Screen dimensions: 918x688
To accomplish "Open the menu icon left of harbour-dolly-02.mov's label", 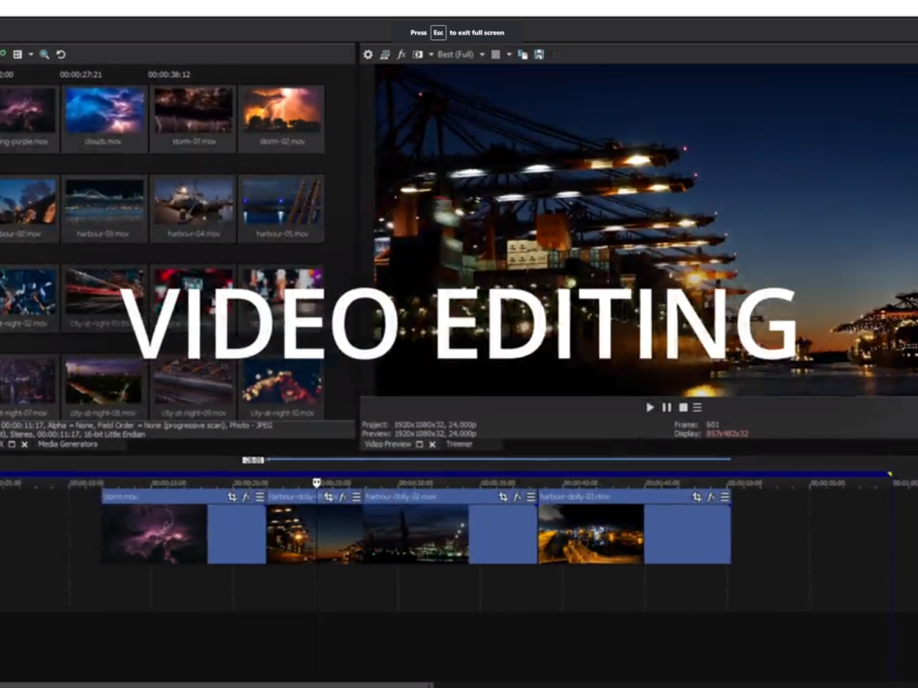I will coord(356,497).
